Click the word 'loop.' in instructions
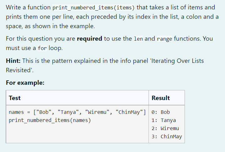 pyautogui.click(x=56, y=48)
